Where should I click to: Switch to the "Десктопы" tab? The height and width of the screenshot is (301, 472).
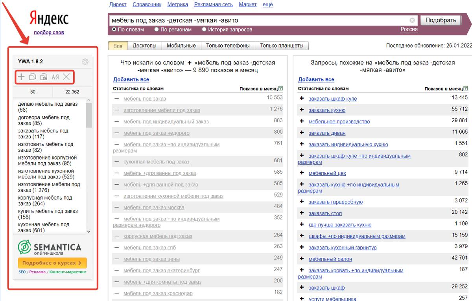144,46
